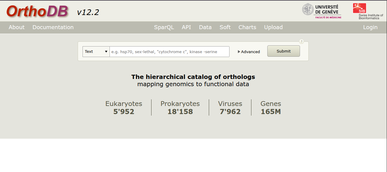Click the Login link
Image resolution: width=387 pixels, height=172 pixels.
click(x=370, y=27)
